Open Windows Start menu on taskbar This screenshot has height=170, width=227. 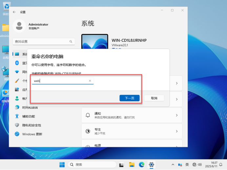coord(62,164)
